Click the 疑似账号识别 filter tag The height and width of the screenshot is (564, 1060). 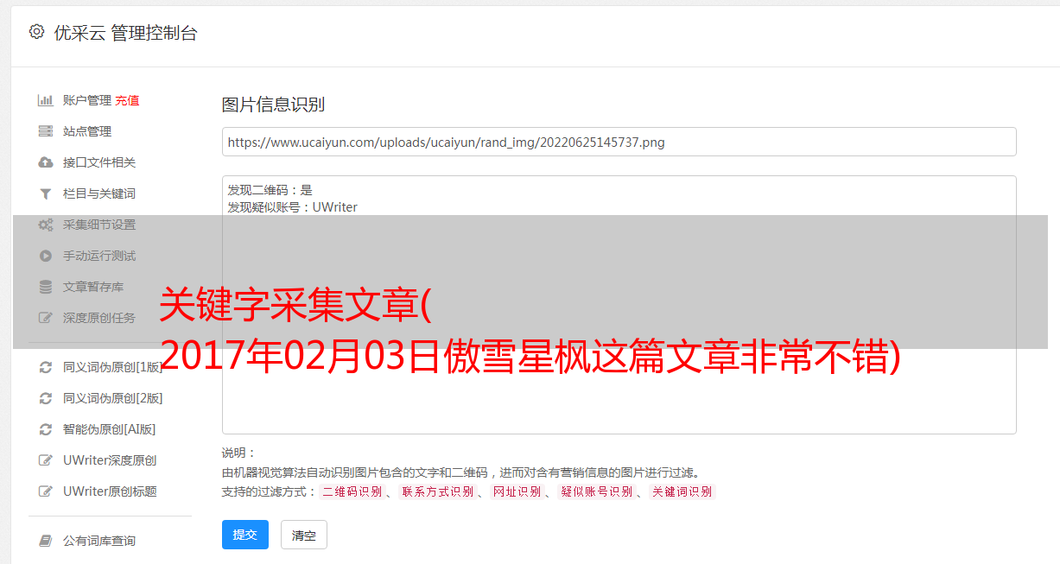(x=596, y=491)
